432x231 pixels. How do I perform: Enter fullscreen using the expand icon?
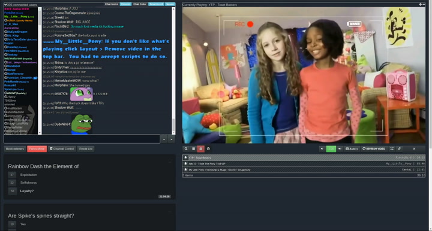(392, 149)
